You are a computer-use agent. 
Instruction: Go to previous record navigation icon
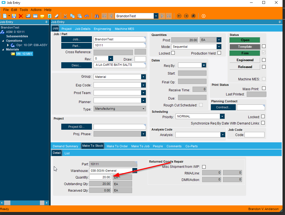[x=111, y=16]
